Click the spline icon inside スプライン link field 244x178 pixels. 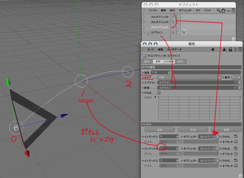[x=236, y=83]
